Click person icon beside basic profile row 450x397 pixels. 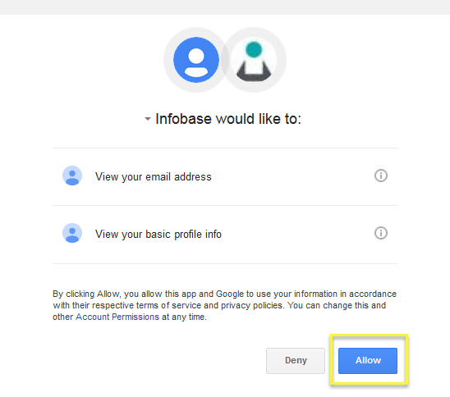point(72,233)
